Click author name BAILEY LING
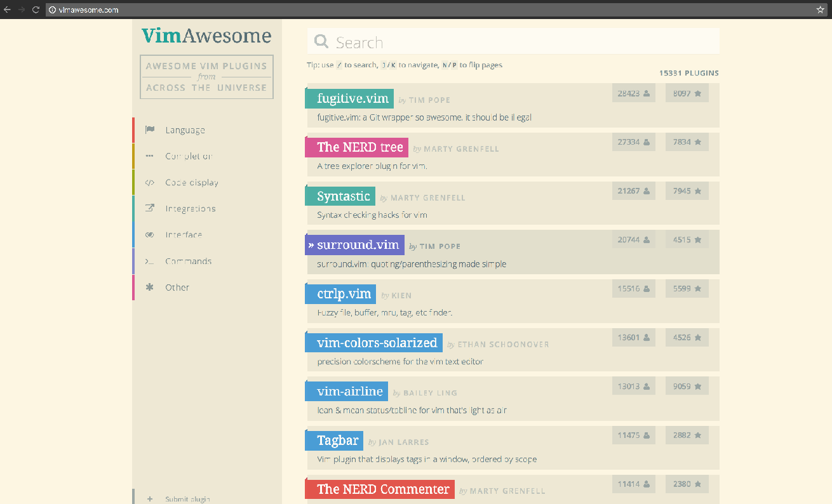The width and height of the screenshot is (832, 504). (x=430, y=394)
